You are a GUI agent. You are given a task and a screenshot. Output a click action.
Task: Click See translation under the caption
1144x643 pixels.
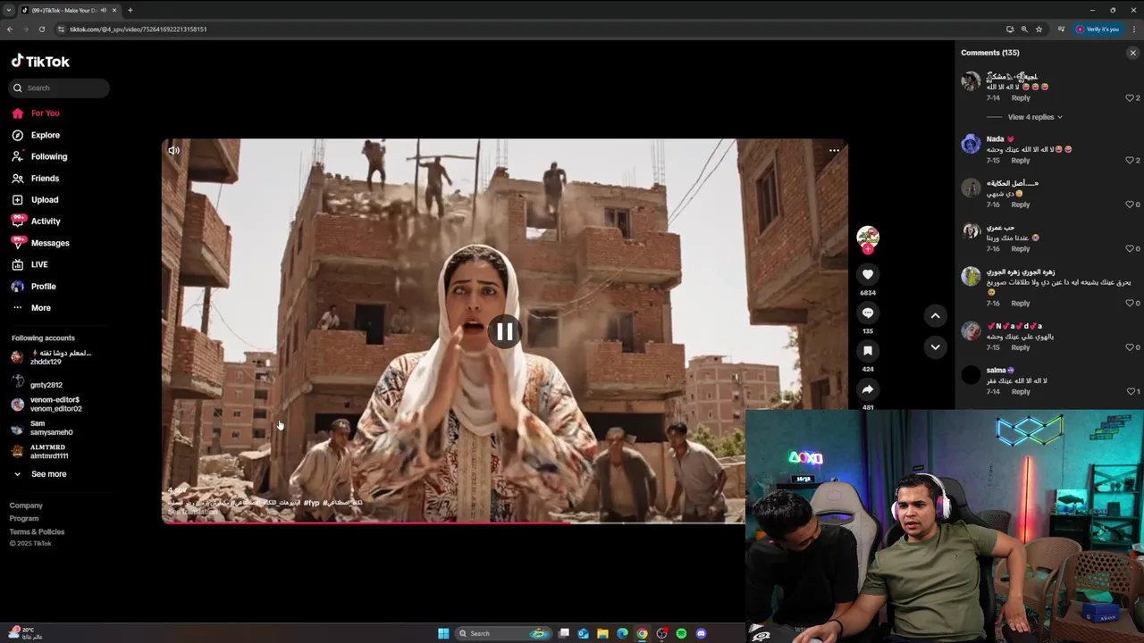coord(192,512)
